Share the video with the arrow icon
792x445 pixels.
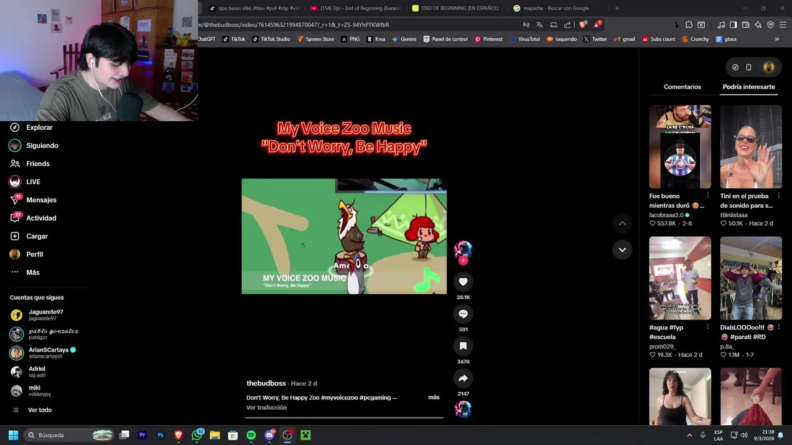463,378
